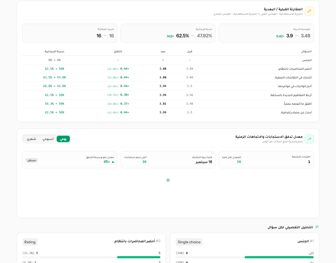
Task: Click the نسبة الإيجابية table column header
Action: pos(54,51)
